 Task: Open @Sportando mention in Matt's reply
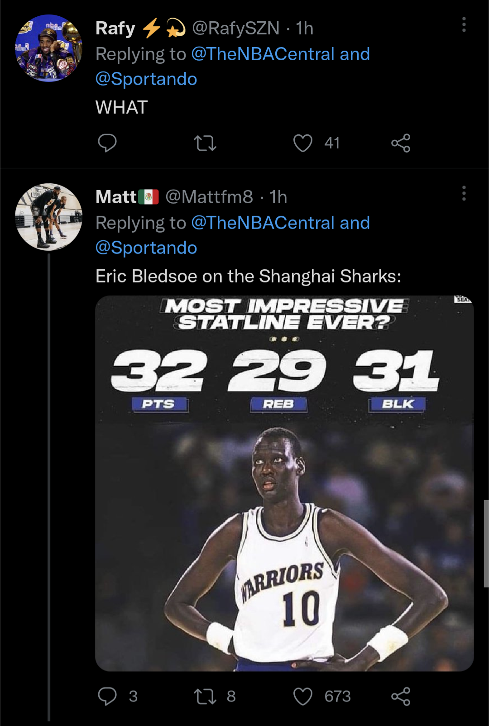(146, 248)
